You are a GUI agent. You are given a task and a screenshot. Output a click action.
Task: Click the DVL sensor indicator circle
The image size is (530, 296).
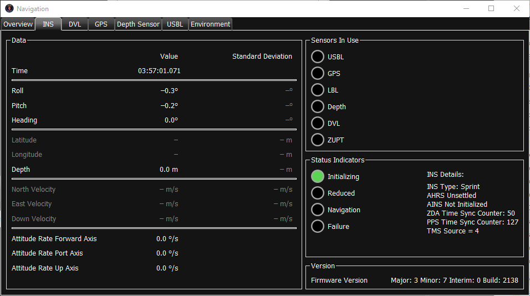pos(318,124)
